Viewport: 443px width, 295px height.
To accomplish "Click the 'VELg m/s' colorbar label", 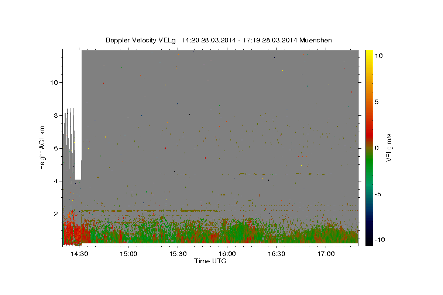I will click(389, 147).
